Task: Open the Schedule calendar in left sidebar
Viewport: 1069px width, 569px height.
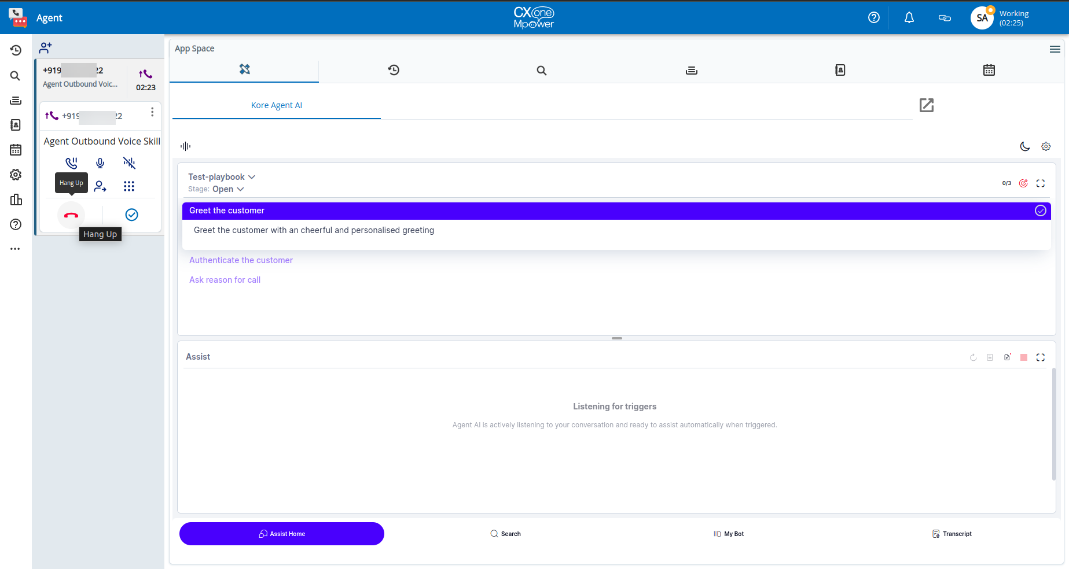Action: pos(16,150)
